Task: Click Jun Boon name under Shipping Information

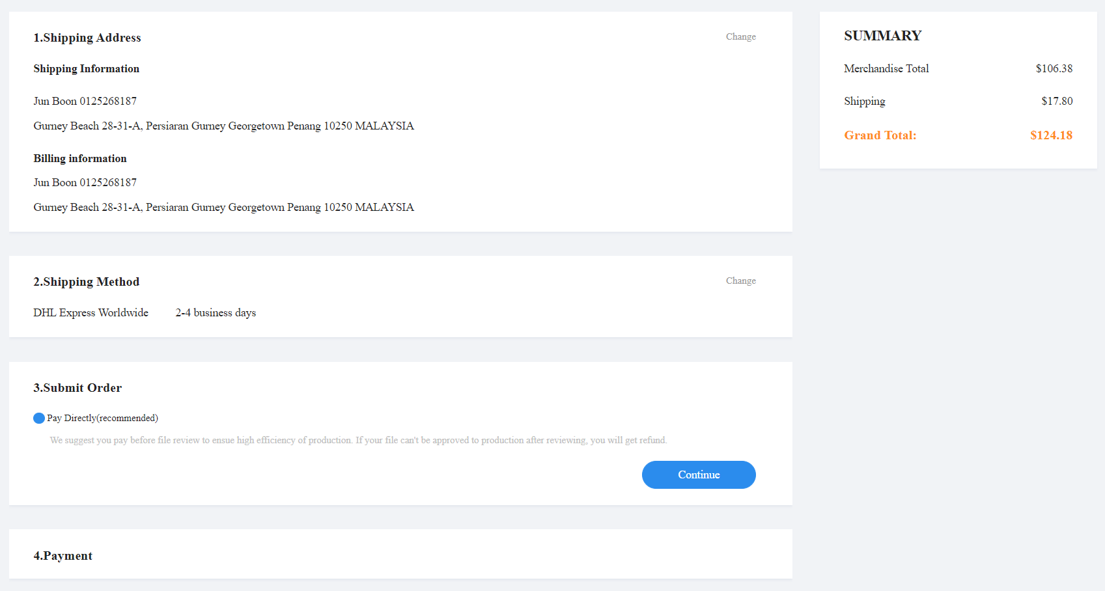Action: [x=55, y=101]
